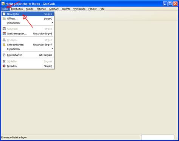Close the GnuCash window

(x=175, y=4)
